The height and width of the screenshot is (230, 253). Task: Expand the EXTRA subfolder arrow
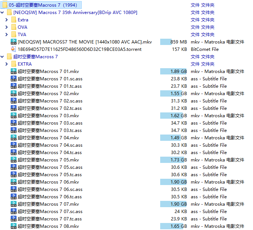point(7,64)
